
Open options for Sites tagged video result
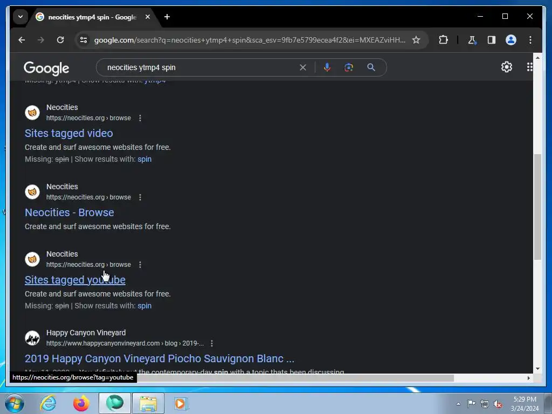pyautogui.click(x=140, y=118)
